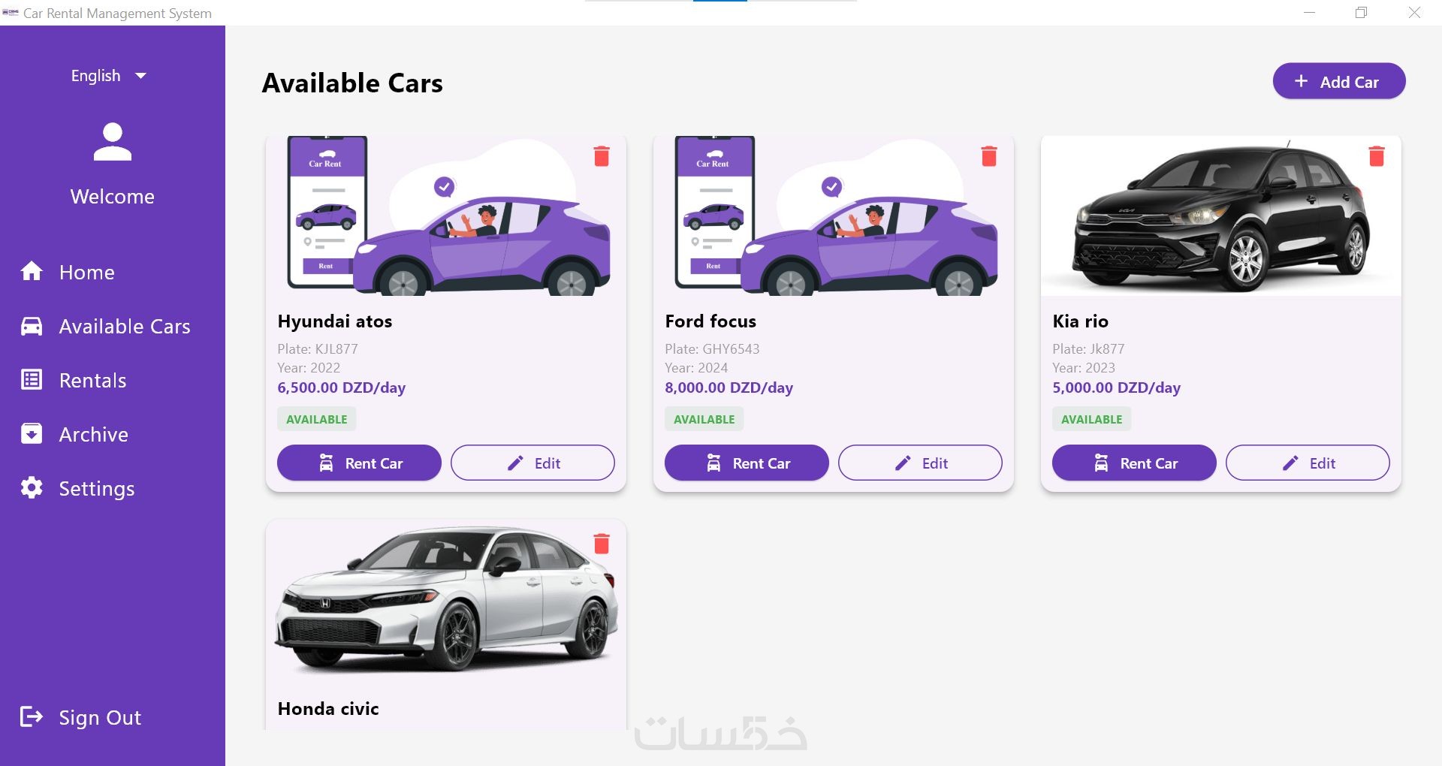Rent the Hyundai atos car
The width and height of the screenshot is (1442, 766).
(359, 463)
